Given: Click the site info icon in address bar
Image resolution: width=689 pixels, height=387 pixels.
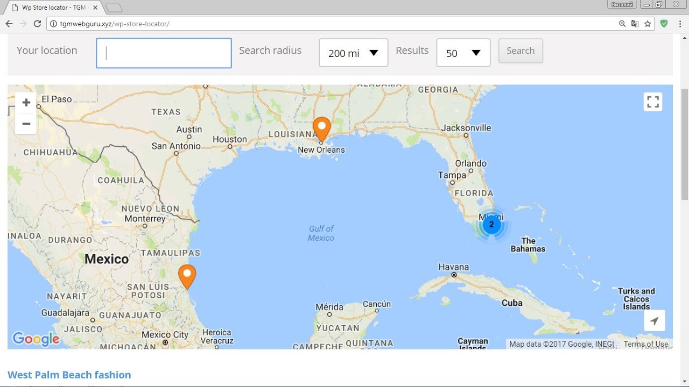Looking at the screenshot, I should point(53,24).
